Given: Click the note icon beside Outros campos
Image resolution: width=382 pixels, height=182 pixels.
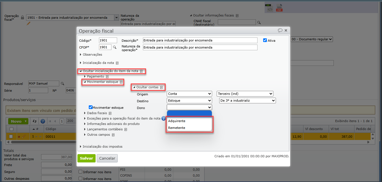Looking at the screenshot, I should tap(113, 135).
